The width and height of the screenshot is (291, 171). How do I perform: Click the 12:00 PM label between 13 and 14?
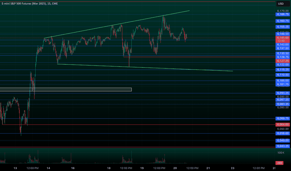(32, 168)
